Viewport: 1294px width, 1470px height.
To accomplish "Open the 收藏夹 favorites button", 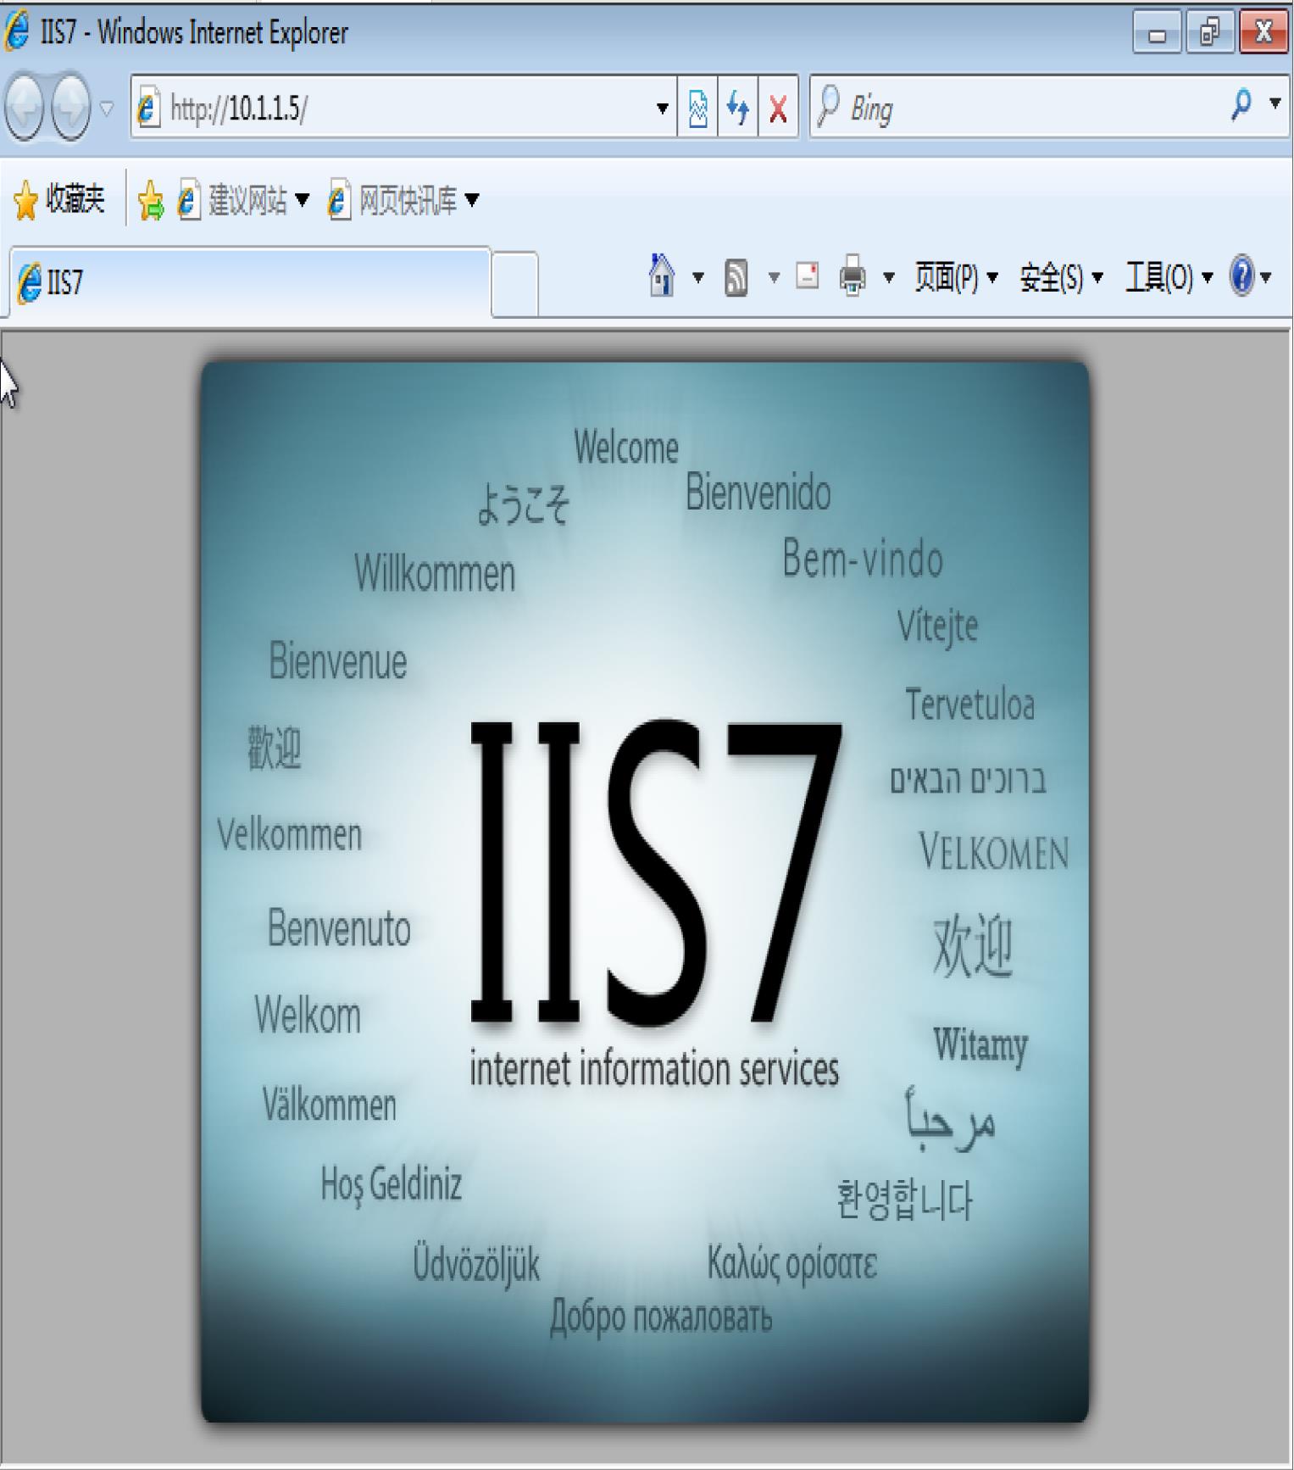I will click(59, 199).
